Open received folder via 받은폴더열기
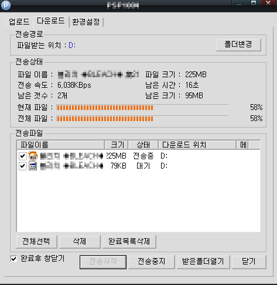The image size is (277, 285). coord(203,262)
